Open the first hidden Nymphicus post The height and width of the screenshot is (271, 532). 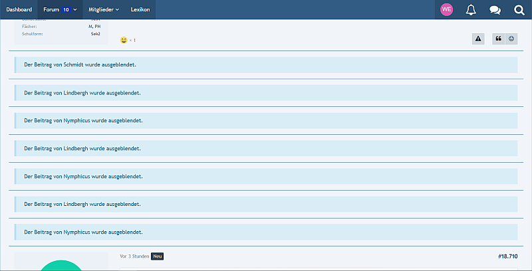tap(83, 121)
